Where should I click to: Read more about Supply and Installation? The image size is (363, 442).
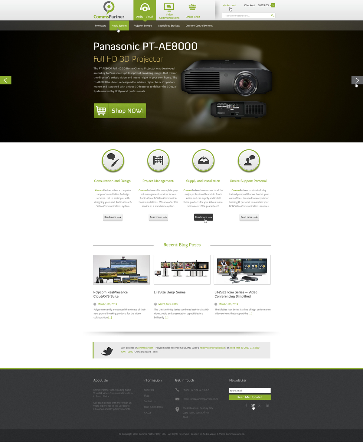[x=204, y=217]
